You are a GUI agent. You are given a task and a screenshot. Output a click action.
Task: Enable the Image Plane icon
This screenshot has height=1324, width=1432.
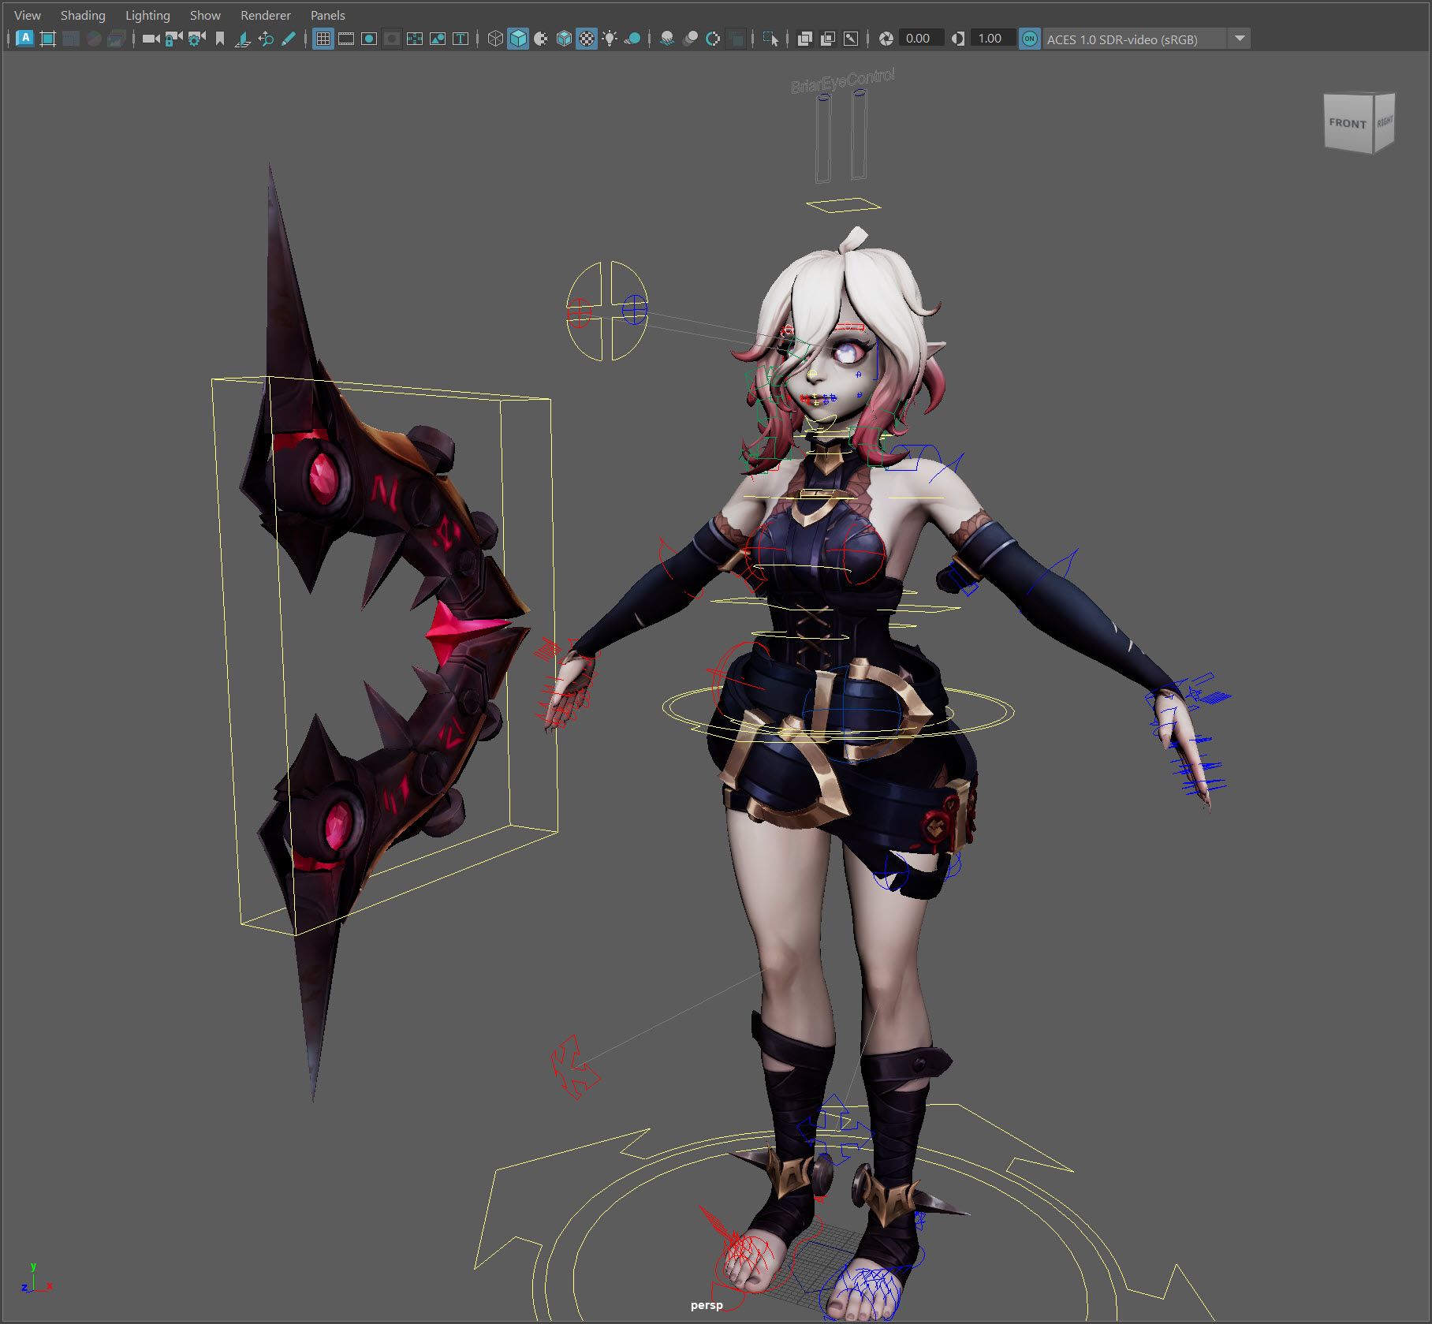pyautogui.click(x=243, y=39)
